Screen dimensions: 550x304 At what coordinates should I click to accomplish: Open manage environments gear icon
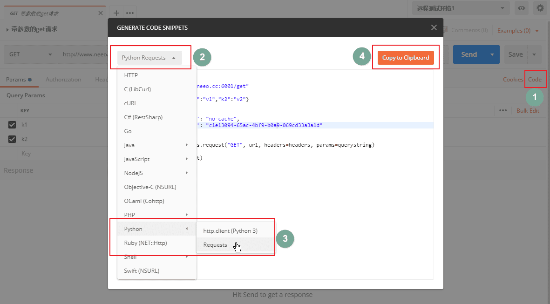(x=540, y=8)
